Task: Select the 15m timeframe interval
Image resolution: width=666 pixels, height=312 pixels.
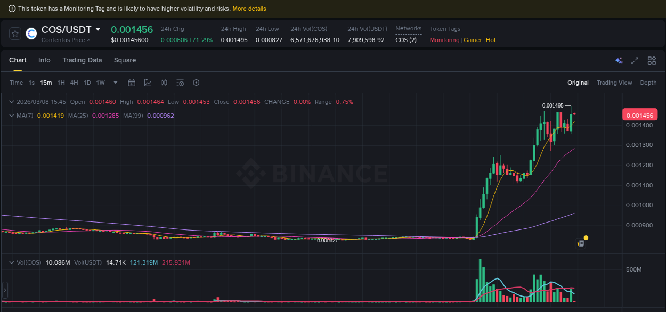Action: tap(46, 83)
